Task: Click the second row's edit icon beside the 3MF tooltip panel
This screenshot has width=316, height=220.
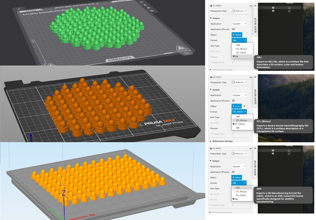Action: point(289,153)
